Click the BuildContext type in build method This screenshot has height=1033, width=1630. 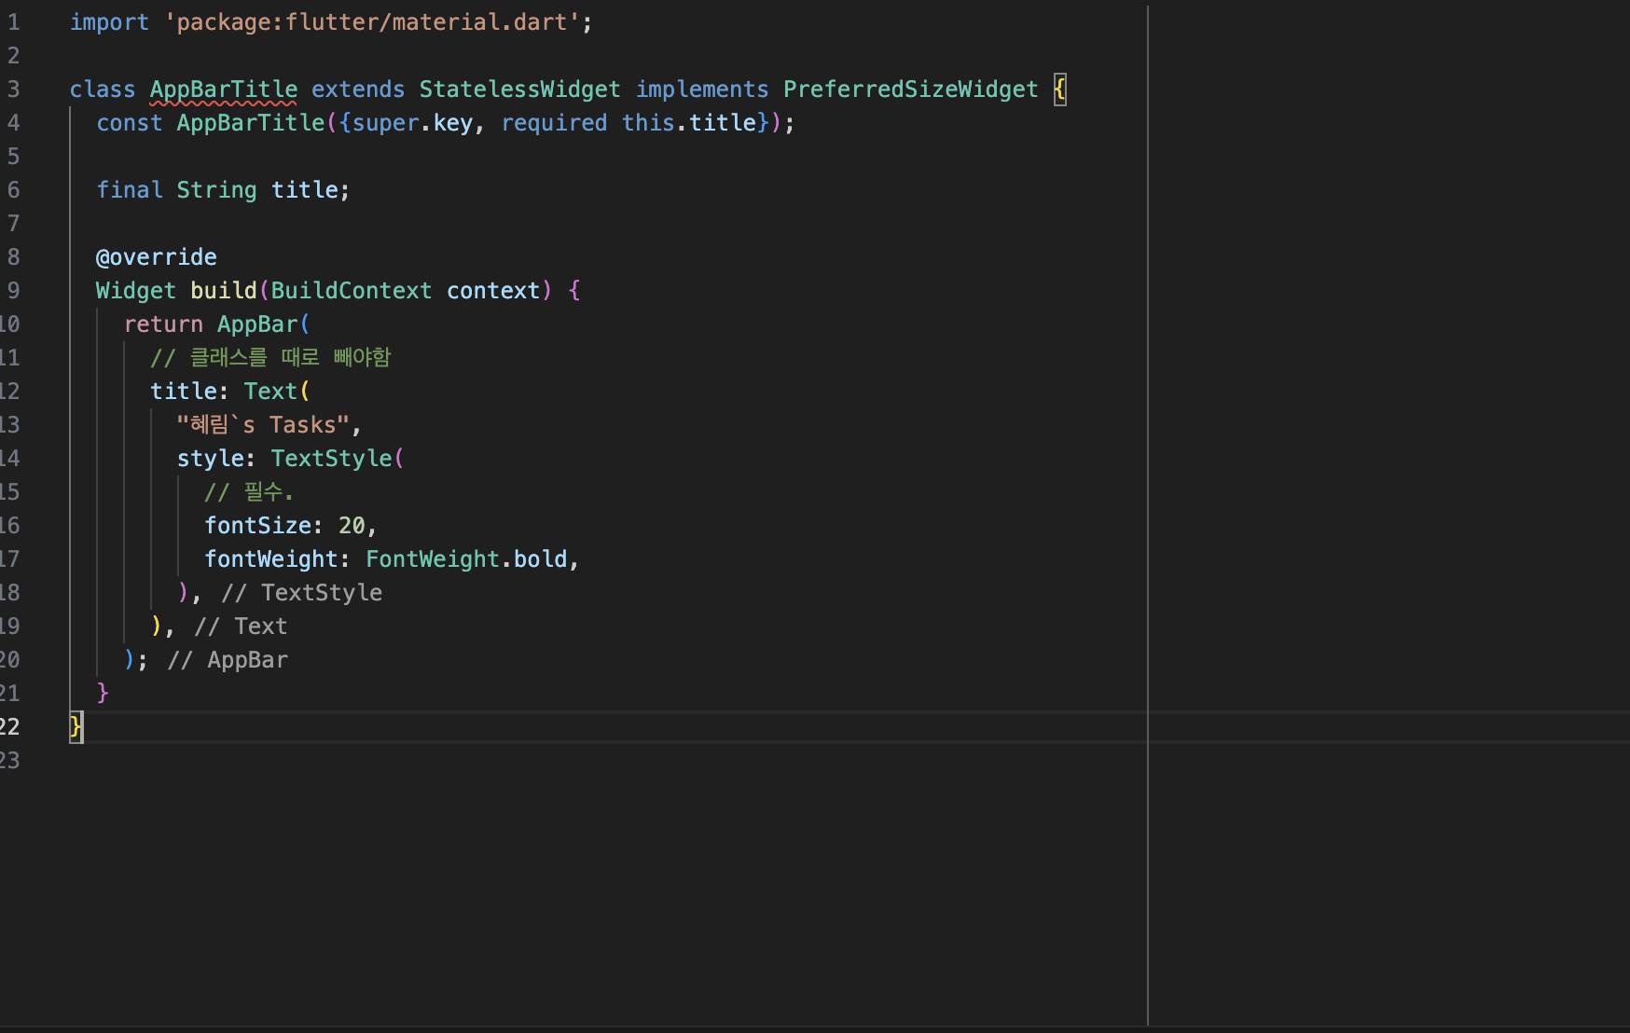pos(352,291)
